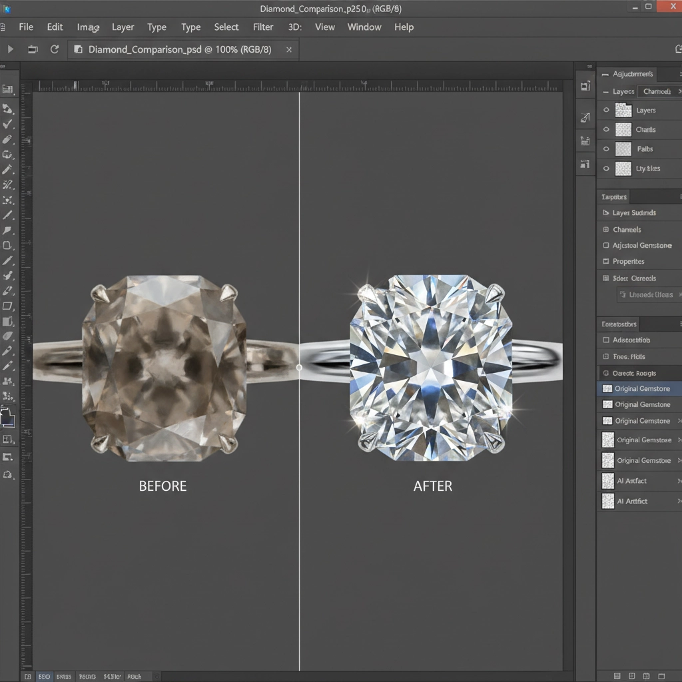Open the Filter menu

click(263, 27)
